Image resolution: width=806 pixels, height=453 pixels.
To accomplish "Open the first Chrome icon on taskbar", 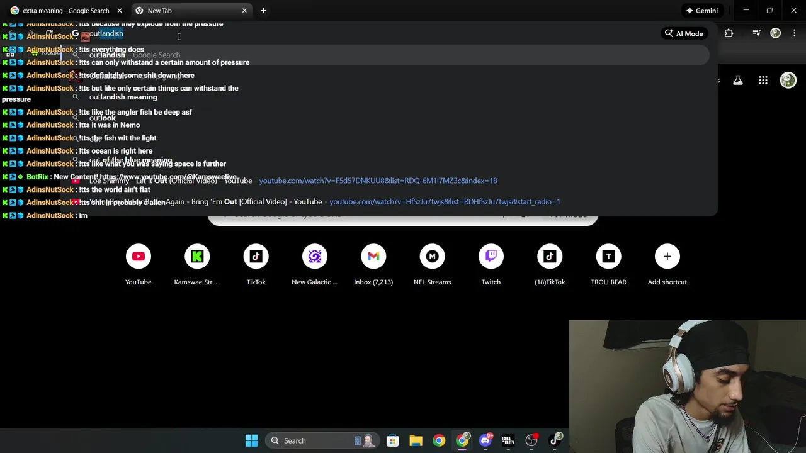I will [439, 440].
